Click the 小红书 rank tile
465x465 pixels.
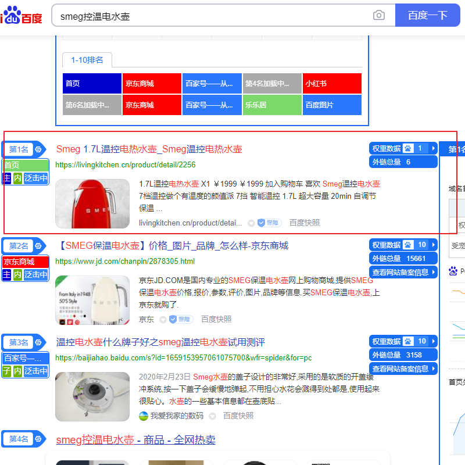coord(332,83)
